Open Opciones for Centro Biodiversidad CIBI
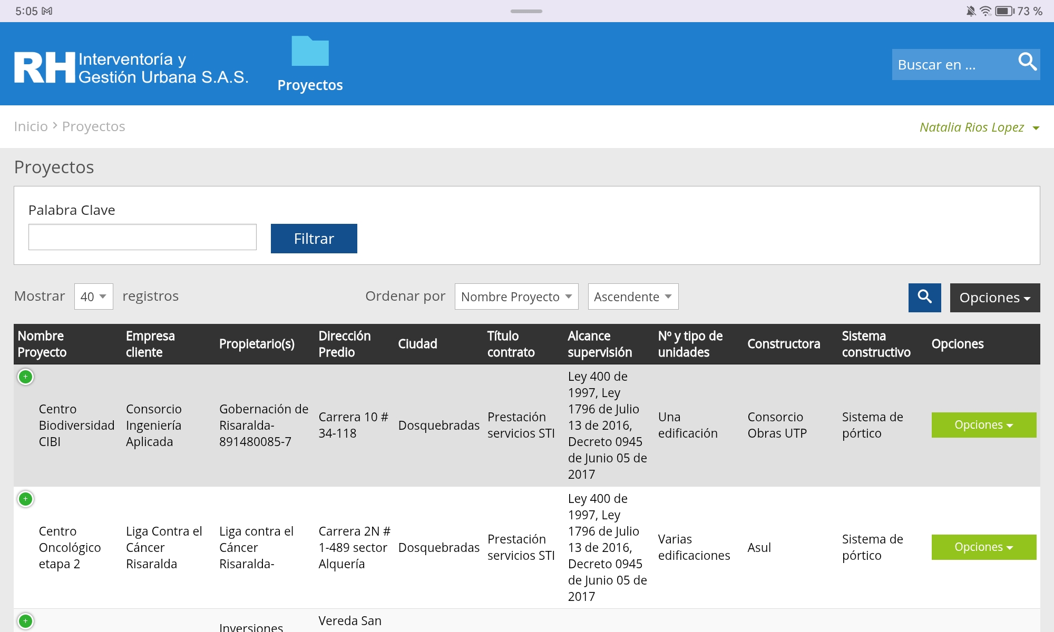This screenshot has height=632, width=1054. (x=983, y=425)
